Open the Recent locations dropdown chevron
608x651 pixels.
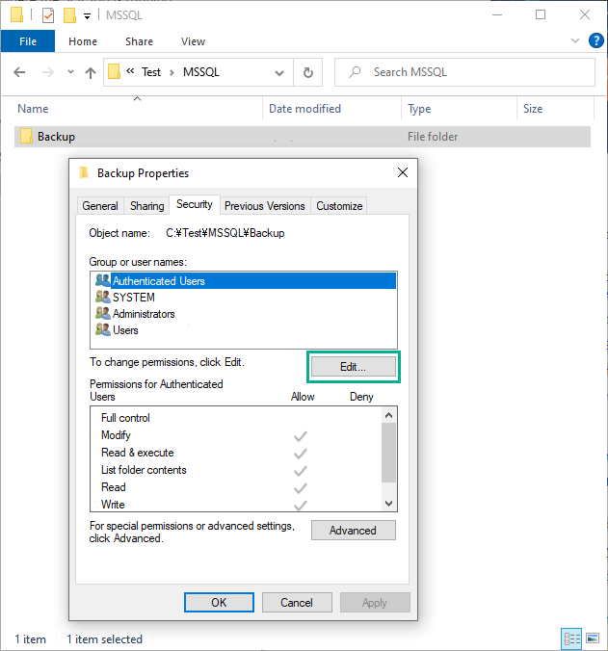point(70,72)
